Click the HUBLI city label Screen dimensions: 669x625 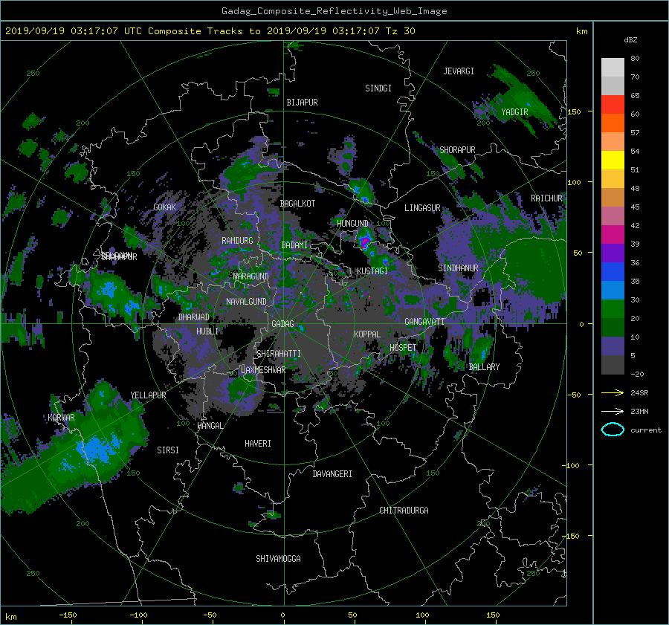click(x=207, y=331)
